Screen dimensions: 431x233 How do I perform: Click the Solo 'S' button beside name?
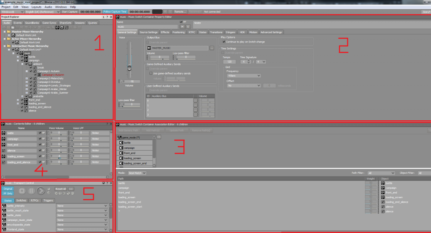click(x=187, y=26)
